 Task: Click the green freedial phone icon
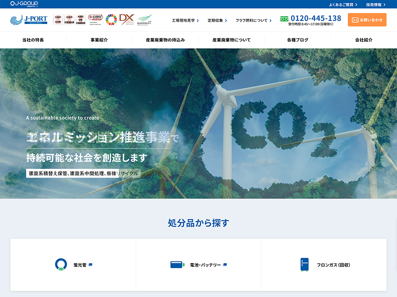point(284,18)
